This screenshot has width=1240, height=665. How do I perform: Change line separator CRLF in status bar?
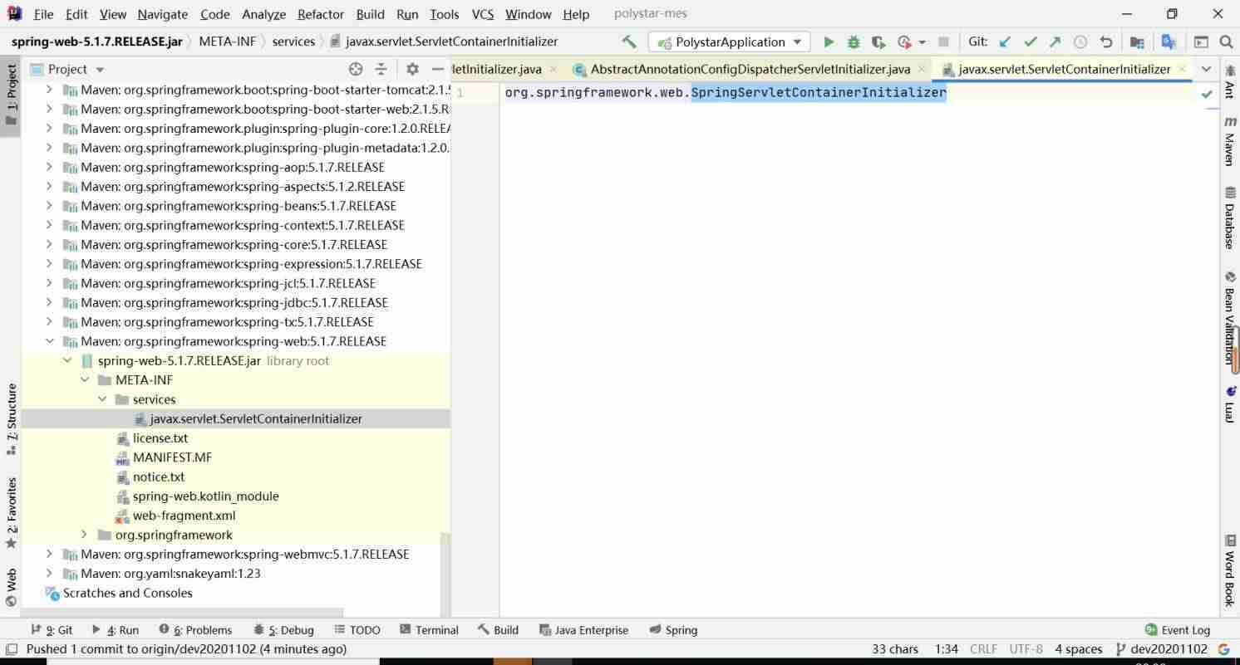tap(983, 649)
